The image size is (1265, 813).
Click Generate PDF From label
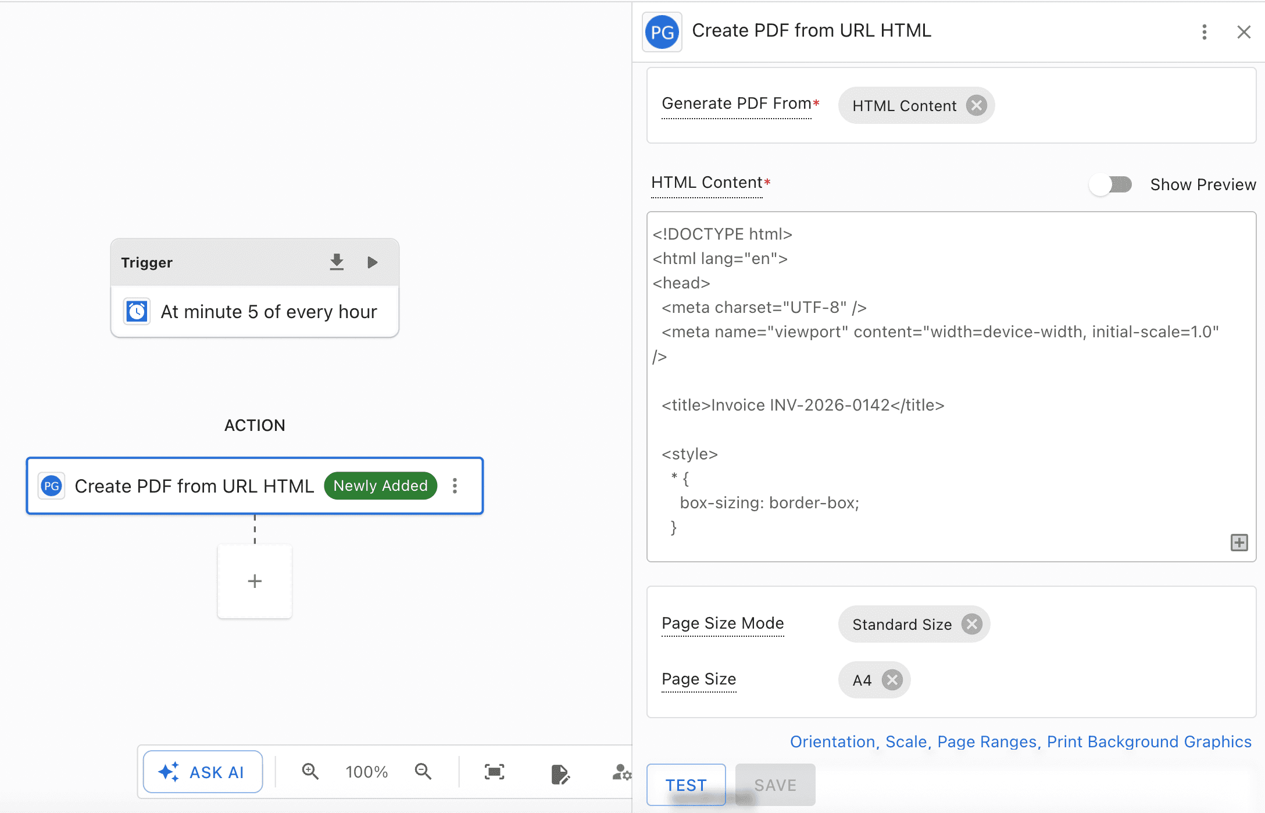[737, 104]
